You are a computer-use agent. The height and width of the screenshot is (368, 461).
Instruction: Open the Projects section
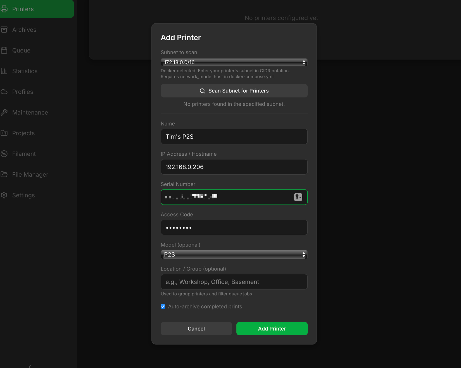tap(23, 133)
